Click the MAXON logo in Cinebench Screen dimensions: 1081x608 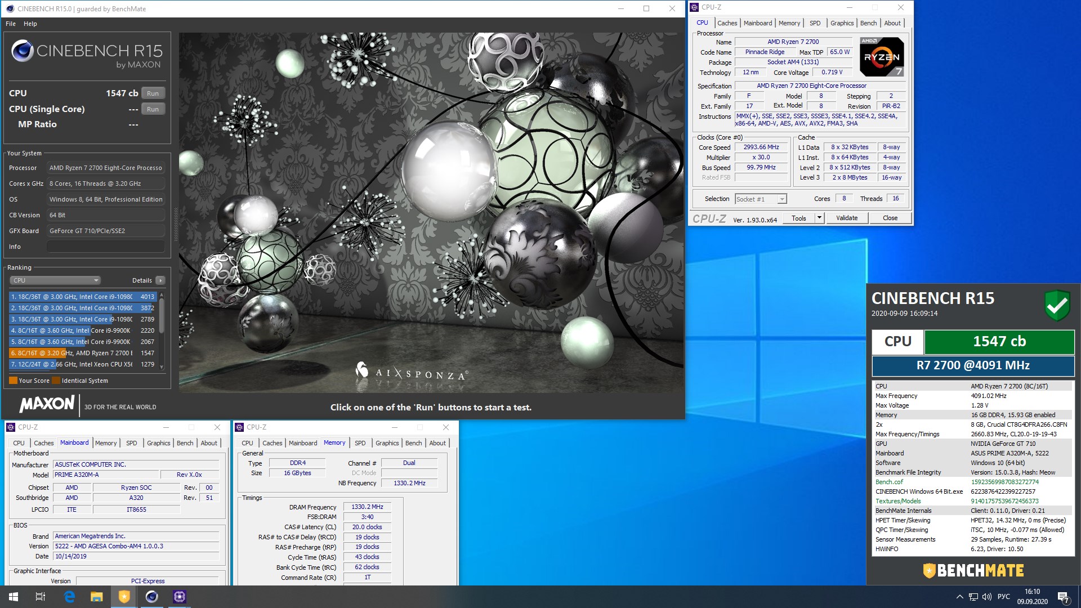[47, 404]
